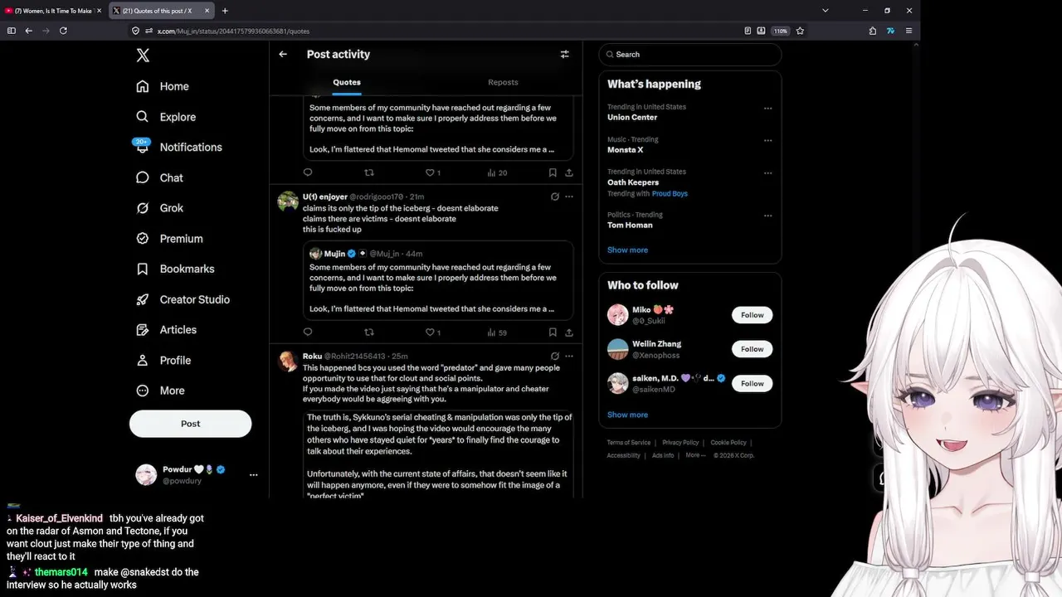Switch to the Reposts tab
Image resolution: width=1062 pixels, height=597 pixels.
point(503,82)
